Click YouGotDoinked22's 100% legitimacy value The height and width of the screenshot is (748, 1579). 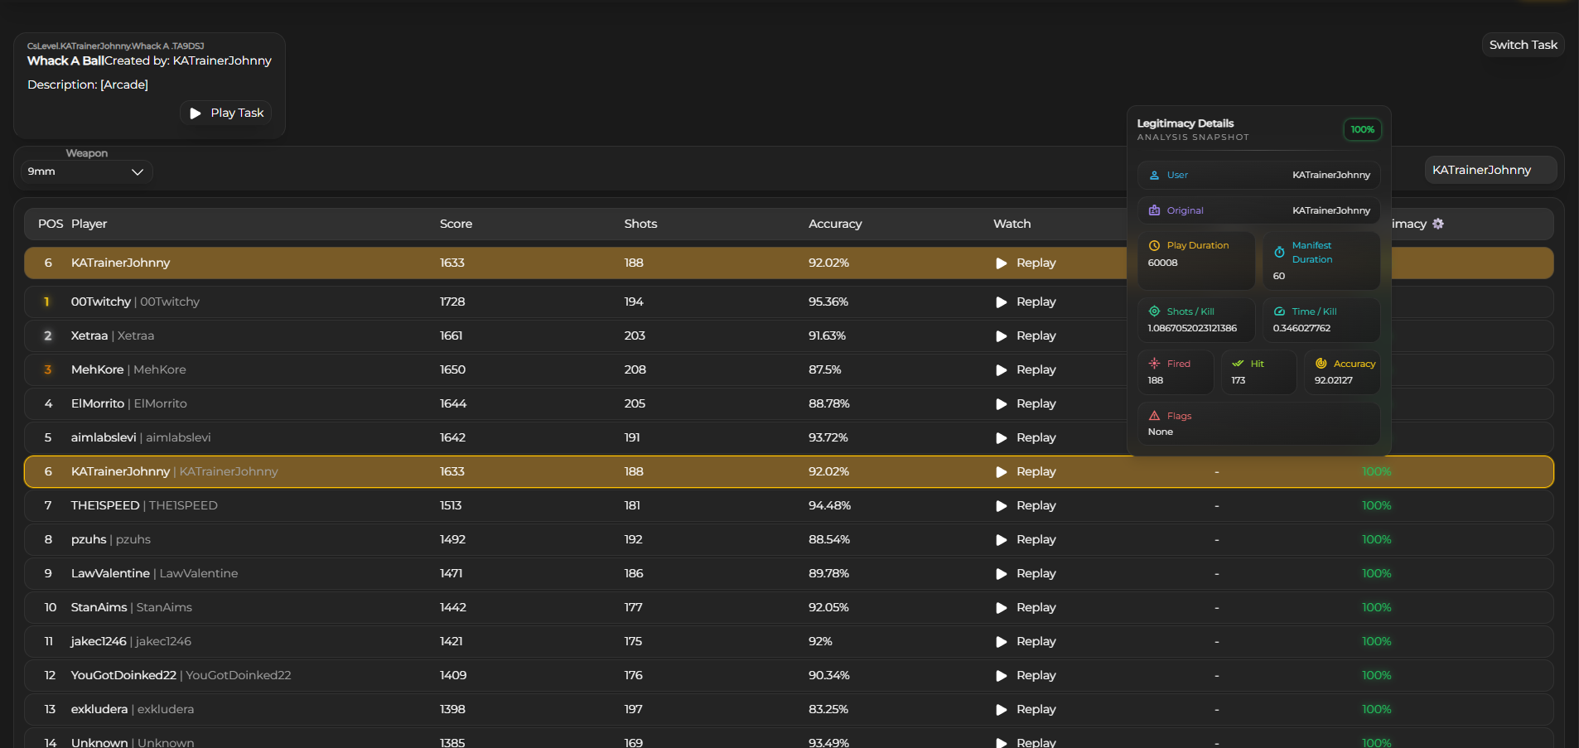pos(1376,675)
